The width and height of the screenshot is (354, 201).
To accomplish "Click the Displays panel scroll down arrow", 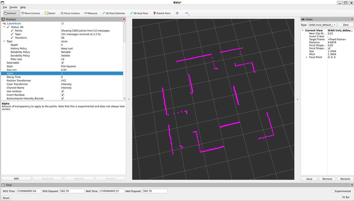I will (x=124, y=99).
